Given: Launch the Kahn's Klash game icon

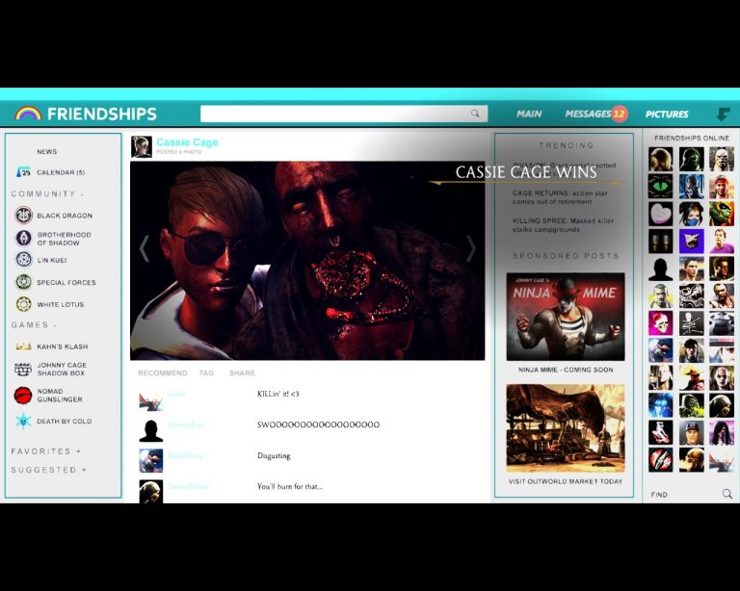Looking at the screenshot, I should coord(23,347).
